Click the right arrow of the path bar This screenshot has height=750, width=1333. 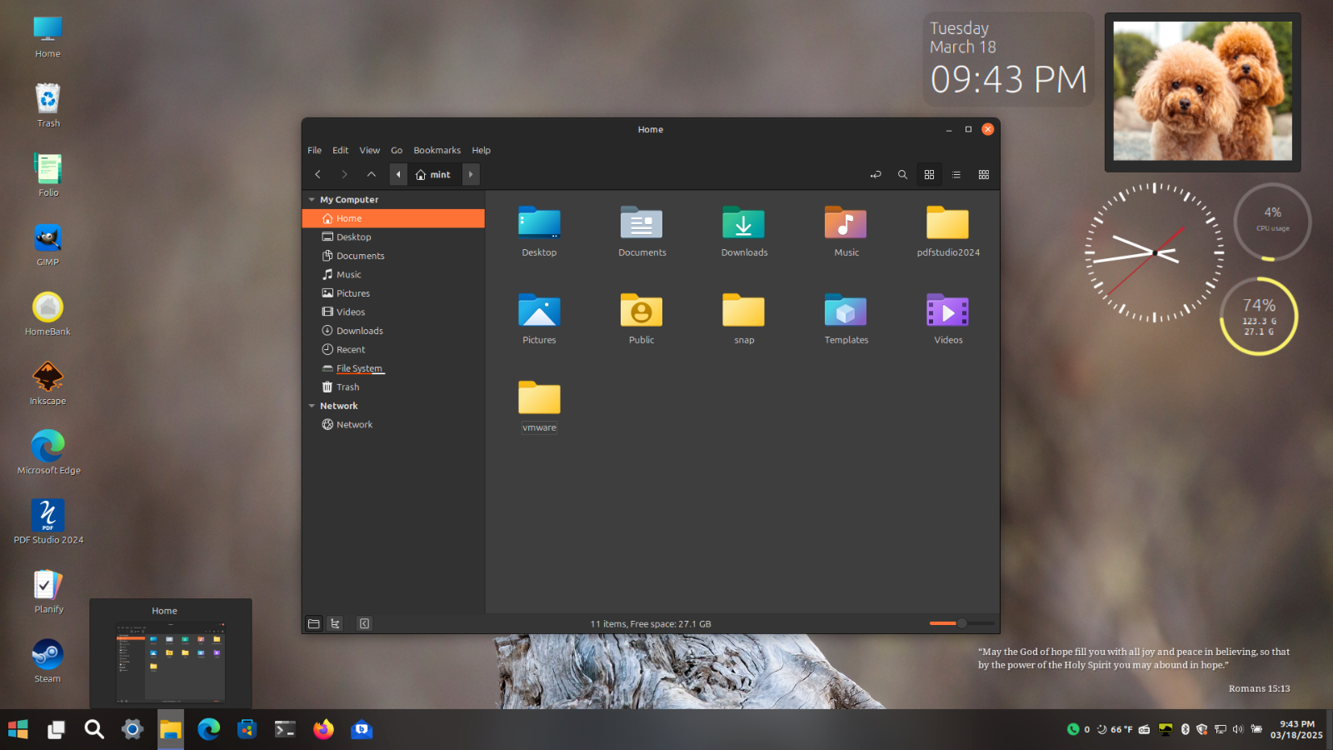471,175
